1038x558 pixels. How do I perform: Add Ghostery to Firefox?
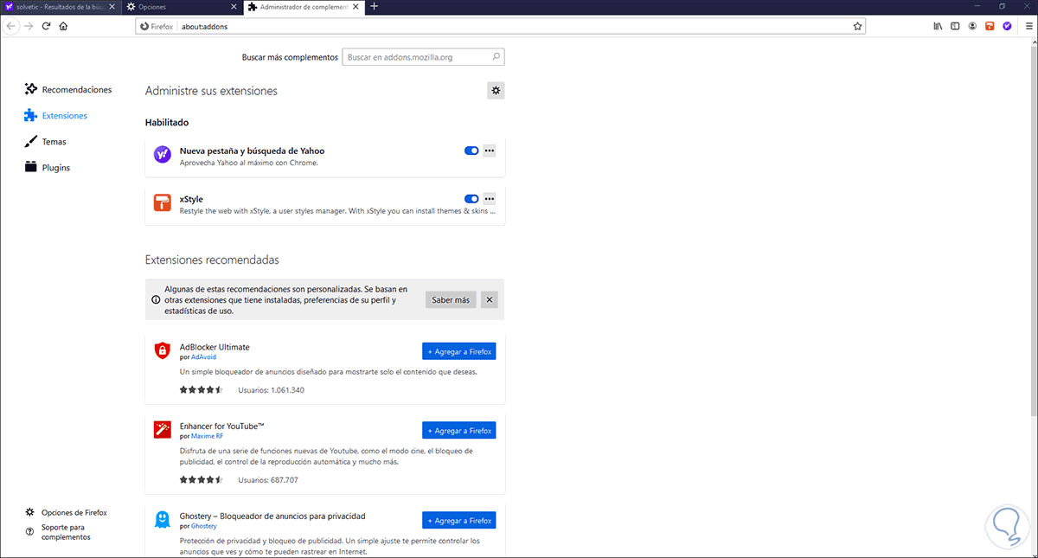(459, 520)
